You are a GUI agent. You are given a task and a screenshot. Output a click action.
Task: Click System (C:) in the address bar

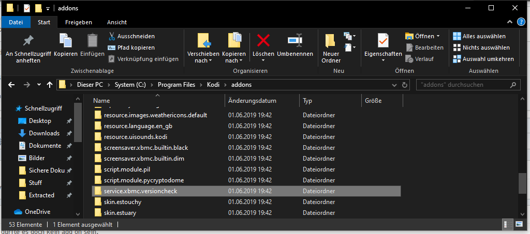pyautogui.click(x=130, y=85)
